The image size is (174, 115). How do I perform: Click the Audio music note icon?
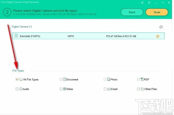[x=21, y=89]
